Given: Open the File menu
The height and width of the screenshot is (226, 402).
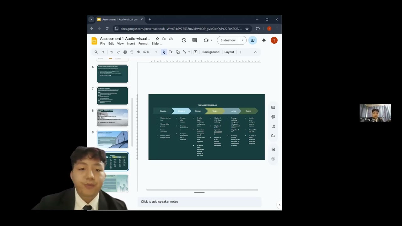Looking at the screenshot, I should (x=102, y=44).
